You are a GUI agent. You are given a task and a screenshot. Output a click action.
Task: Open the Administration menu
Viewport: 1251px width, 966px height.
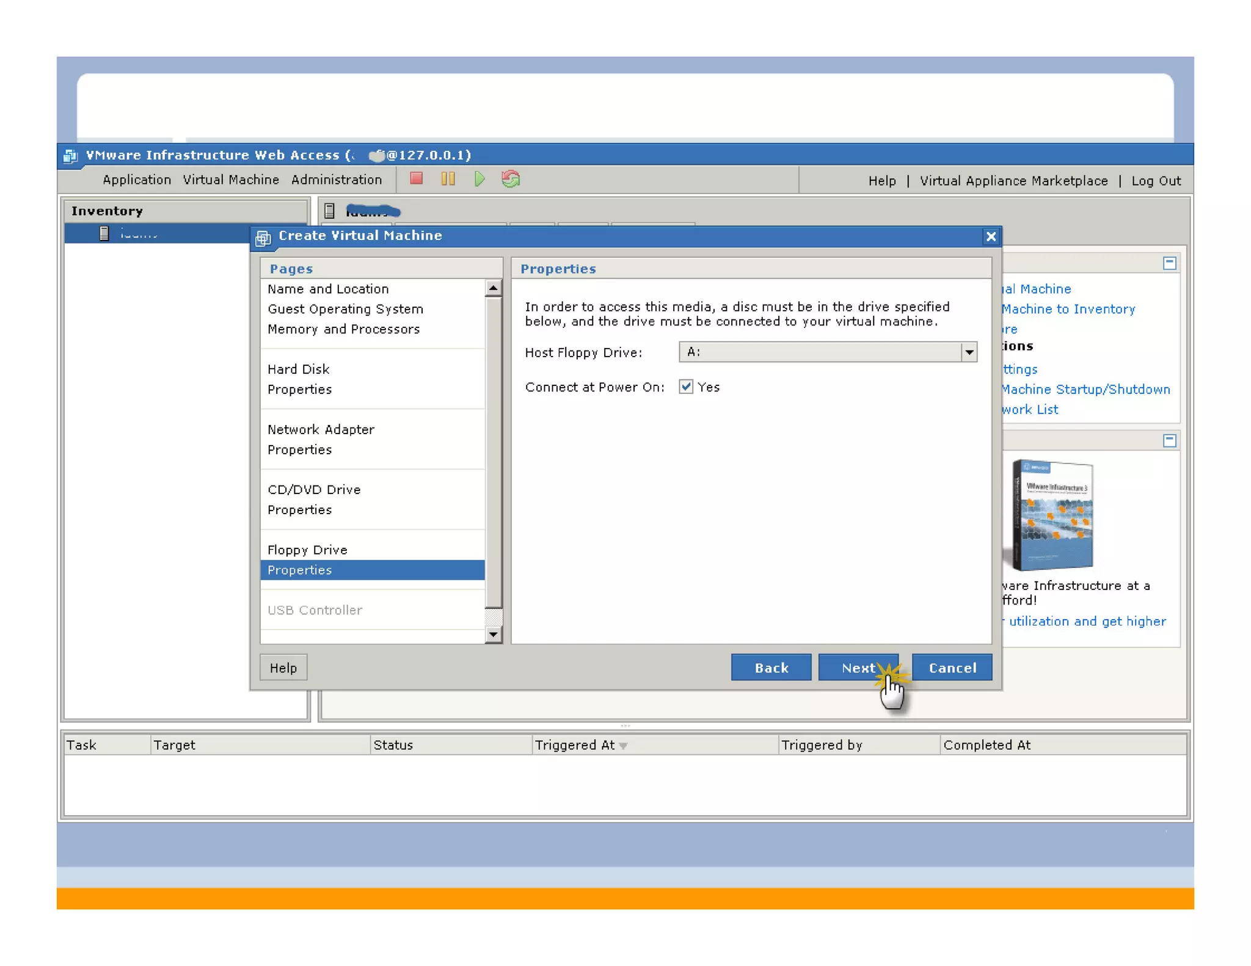336,180
